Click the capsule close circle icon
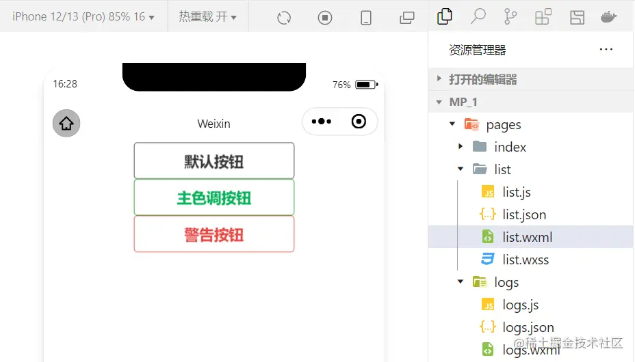 [x=359, y=121]
